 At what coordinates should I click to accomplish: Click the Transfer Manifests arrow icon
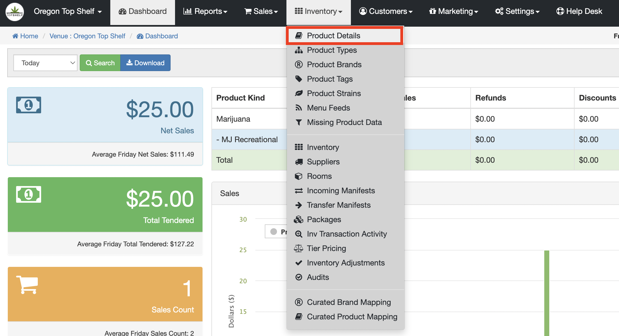(x=299, y=205)
